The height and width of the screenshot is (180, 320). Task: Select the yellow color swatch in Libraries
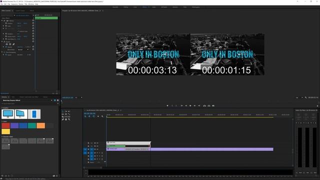click(x=5, y=131)
